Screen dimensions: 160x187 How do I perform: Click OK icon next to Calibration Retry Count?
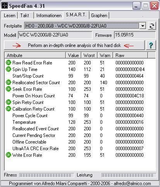[9, 109]
